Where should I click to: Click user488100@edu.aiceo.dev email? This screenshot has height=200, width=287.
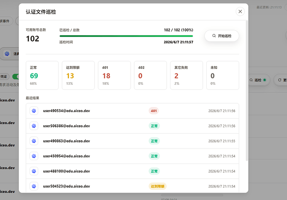[67, 171]
